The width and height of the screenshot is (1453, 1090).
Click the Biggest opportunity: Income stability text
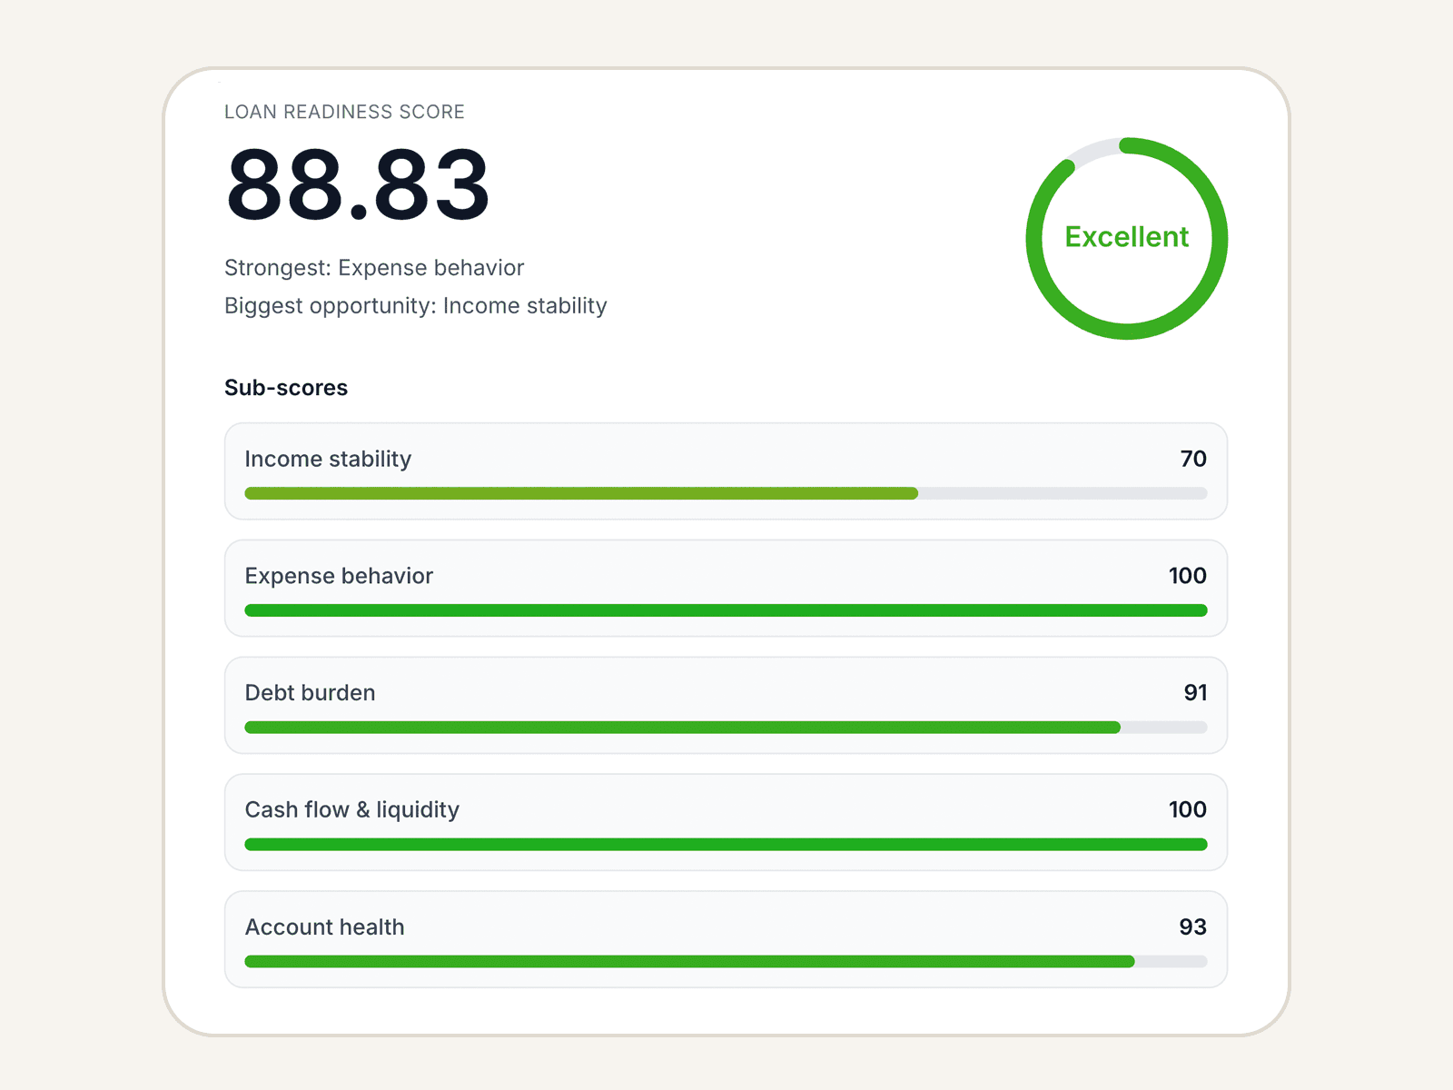(x=416, y=305)
